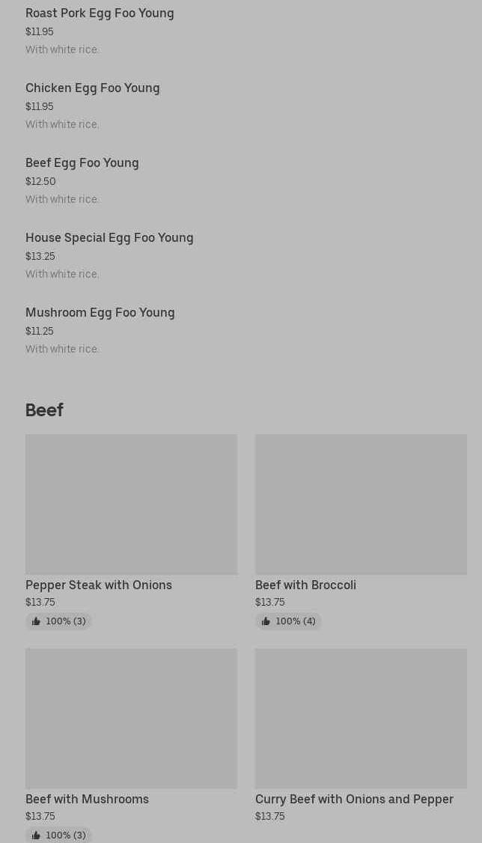The width and height of the screenshot is (482, 843).
Task: Click Beef with Mushrooms title
Action: tap(87, 799)
